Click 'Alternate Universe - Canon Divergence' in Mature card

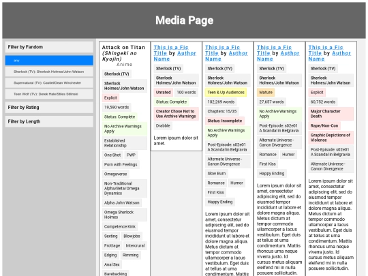tap(279, 142)
